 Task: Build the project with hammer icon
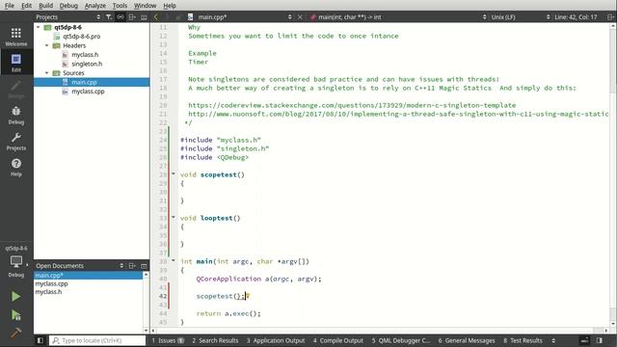[x=15, y=333]
